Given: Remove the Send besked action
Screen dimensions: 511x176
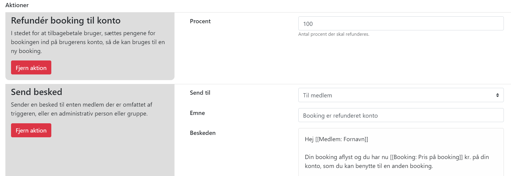Looking at the screenshot, I should click(x=31, y=130).
